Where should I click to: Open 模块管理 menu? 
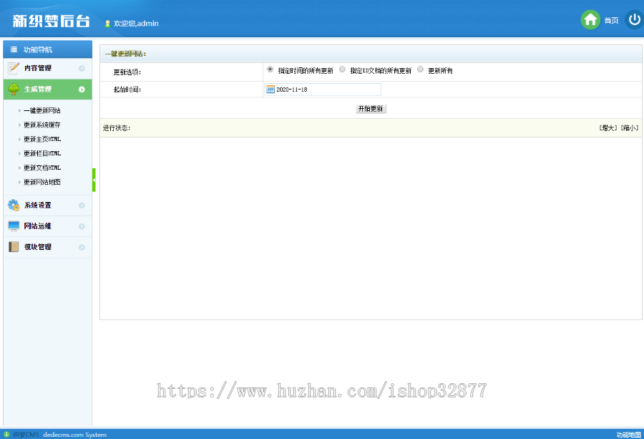tap(48, 247)
